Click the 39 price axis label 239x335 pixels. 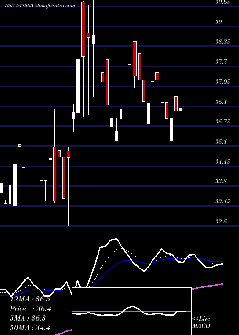click(x=219, y=22)
